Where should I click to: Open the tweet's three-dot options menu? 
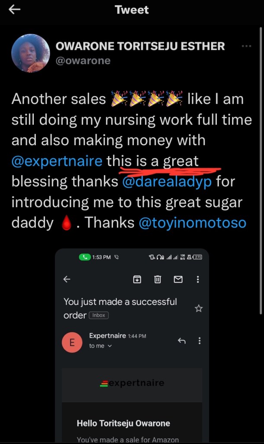pyautogui.click(x=246, y=46)
